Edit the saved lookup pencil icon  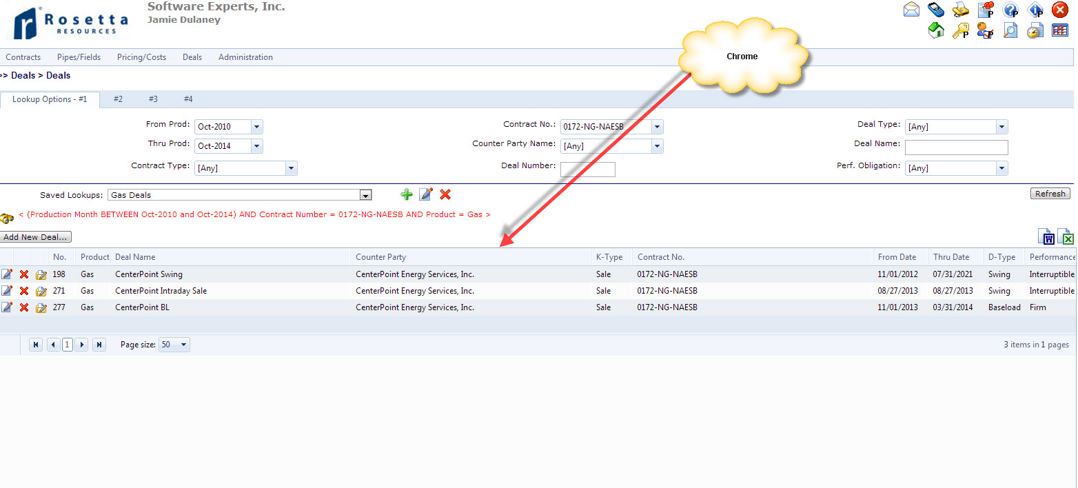(x=426, y=194)
